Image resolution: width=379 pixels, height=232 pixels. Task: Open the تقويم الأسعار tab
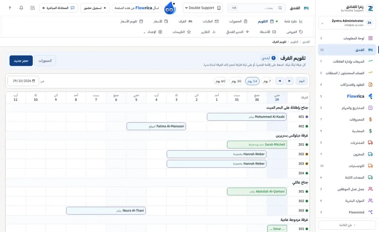click(x=132, y=21)
